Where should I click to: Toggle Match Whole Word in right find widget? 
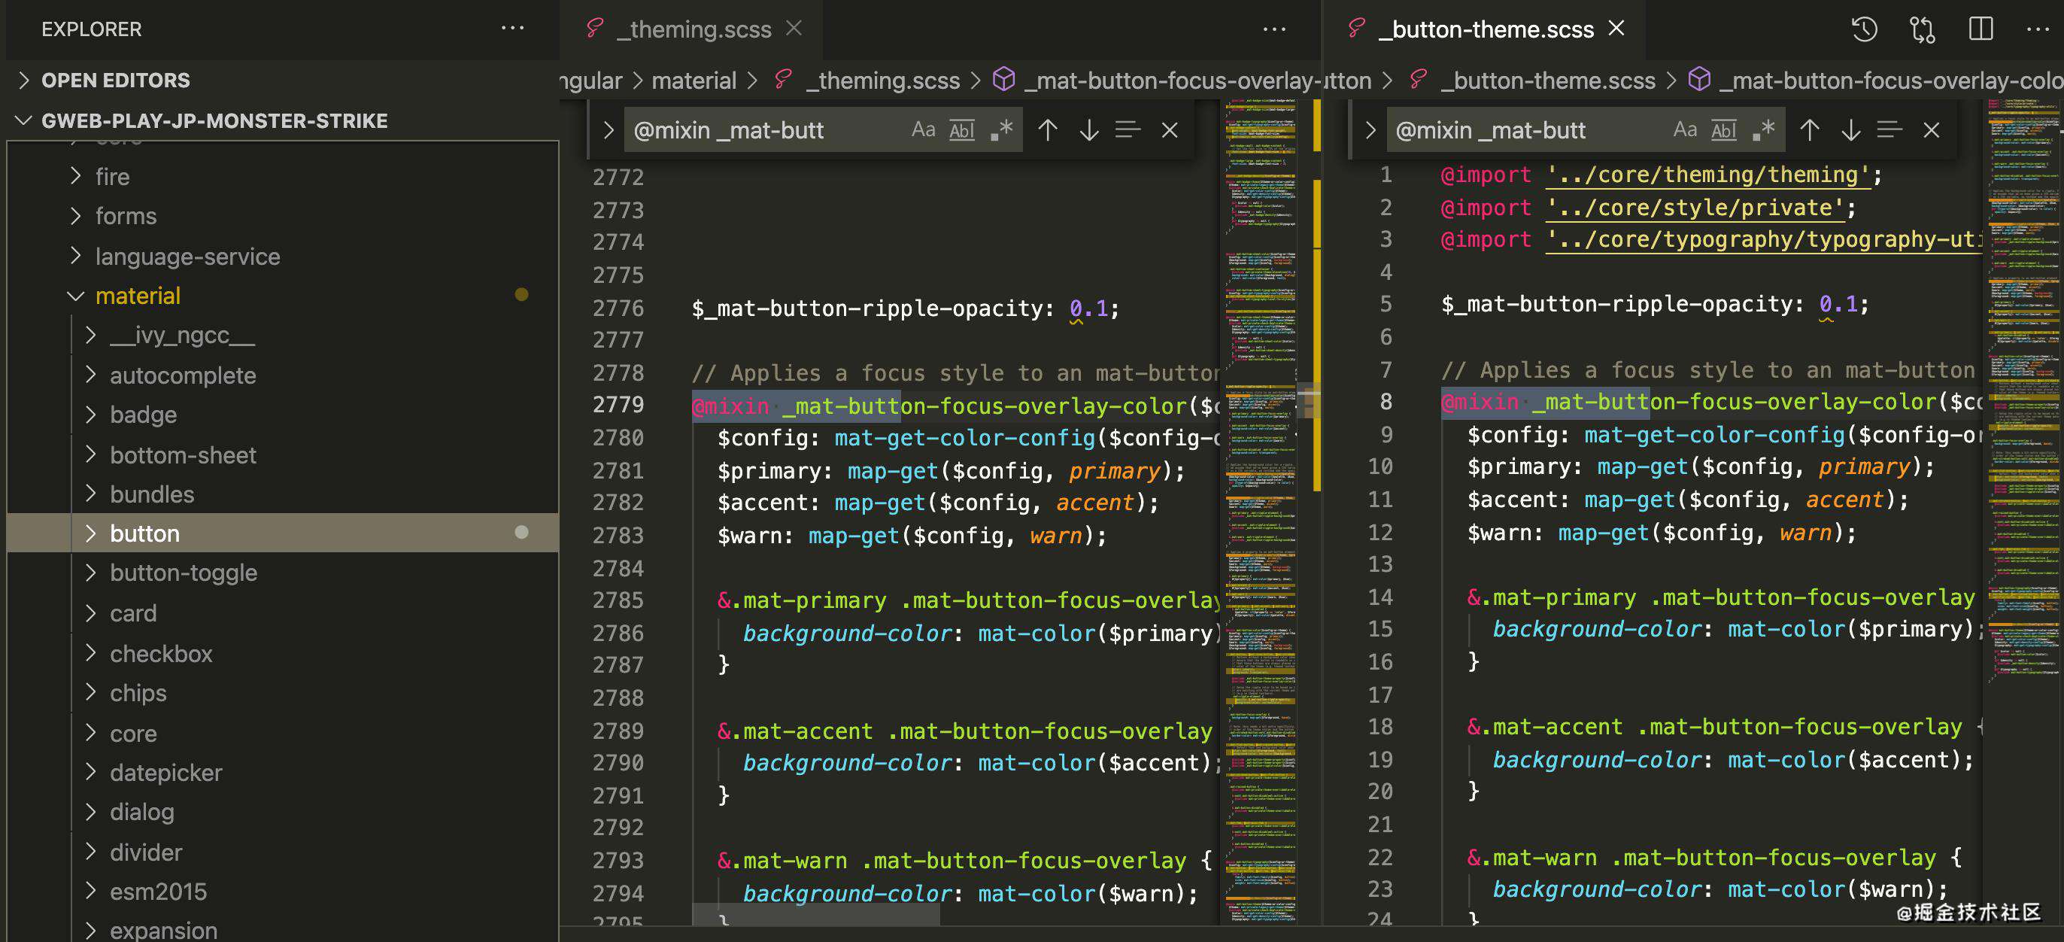pyautogui.click(x=1723, y=130)
